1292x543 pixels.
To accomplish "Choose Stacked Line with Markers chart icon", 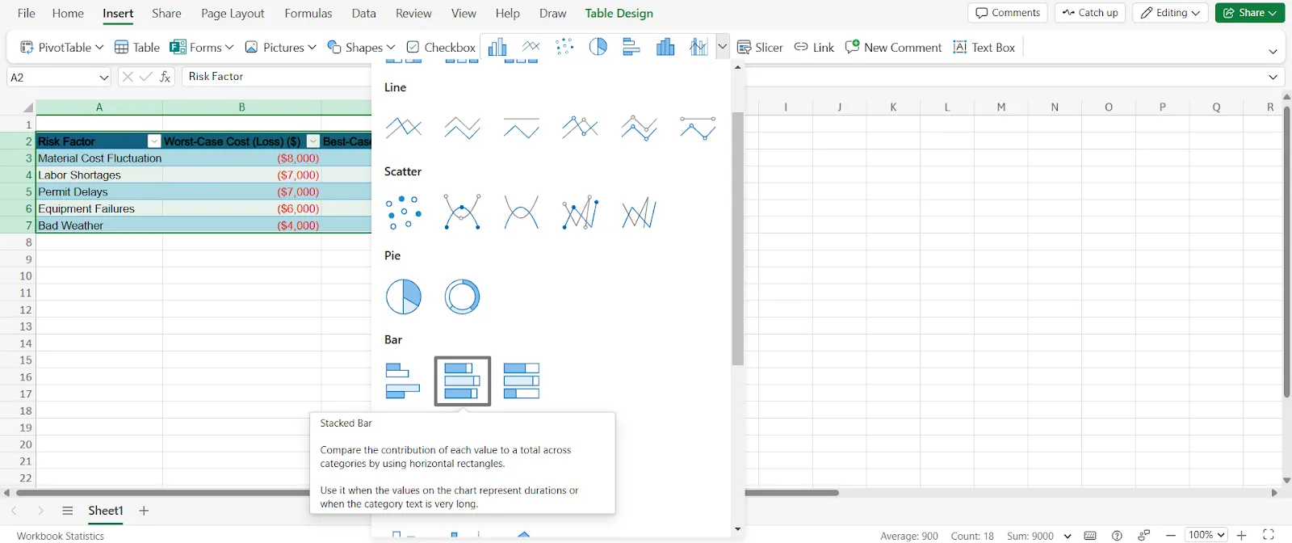I will pyautogui.click(x=640, y=128).
